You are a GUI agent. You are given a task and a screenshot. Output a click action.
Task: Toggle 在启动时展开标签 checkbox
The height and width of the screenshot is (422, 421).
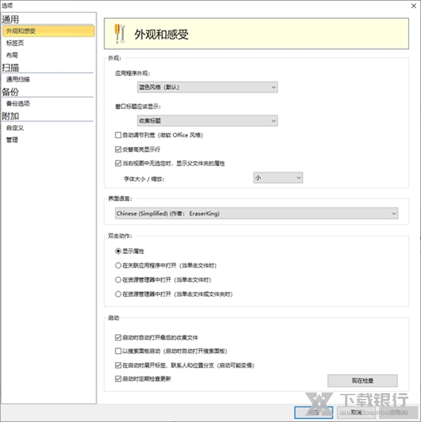click(x=118, y=365)
